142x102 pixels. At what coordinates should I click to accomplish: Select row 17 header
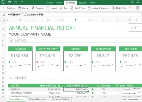[x=3, y=93]
